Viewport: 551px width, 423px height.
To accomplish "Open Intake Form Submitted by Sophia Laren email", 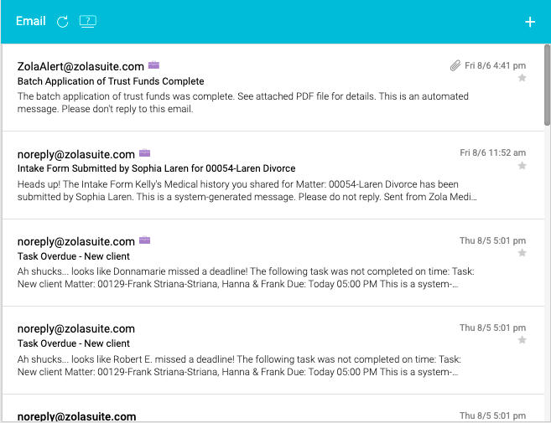I will pyautogui.click(x=156, y=168).
